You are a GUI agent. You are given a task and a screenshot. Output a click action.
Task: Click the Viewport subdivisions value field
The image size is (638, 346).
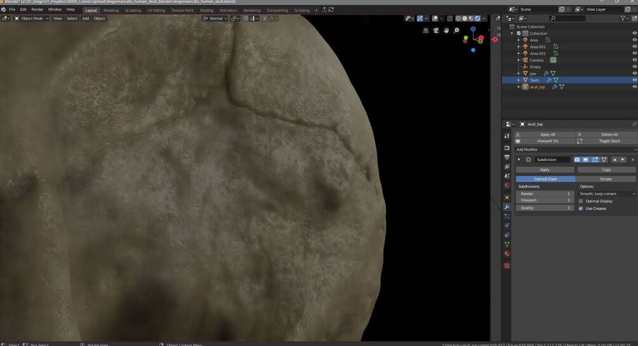[x=545, y=200]
